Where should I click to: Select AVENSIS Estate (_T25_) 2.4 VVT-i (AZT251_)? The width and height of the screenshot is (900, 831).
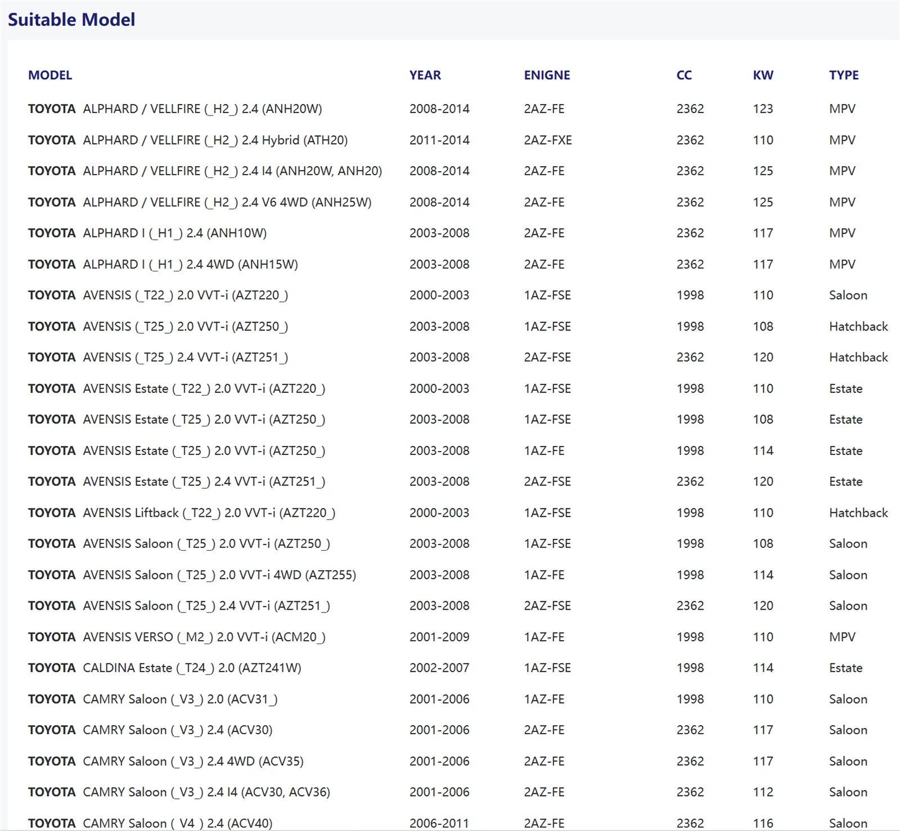coord(177,482)
